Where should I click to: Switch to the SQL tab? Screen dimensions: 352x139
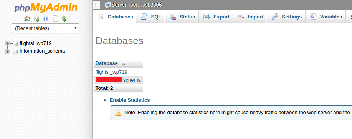pyautogui.click(x=151, y=17)
